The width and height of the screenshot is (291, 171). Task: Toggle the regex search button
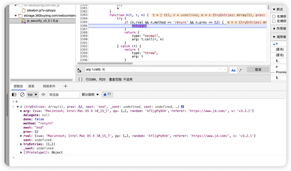coord(240,70)
